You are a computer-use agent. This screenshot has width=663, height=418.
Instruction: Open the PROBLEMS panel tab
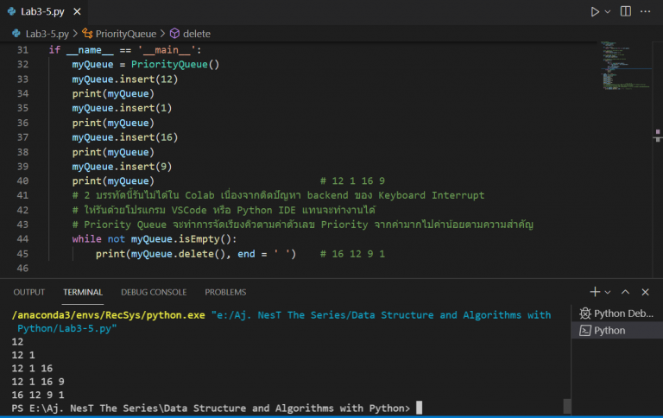(x=225, y=292)
